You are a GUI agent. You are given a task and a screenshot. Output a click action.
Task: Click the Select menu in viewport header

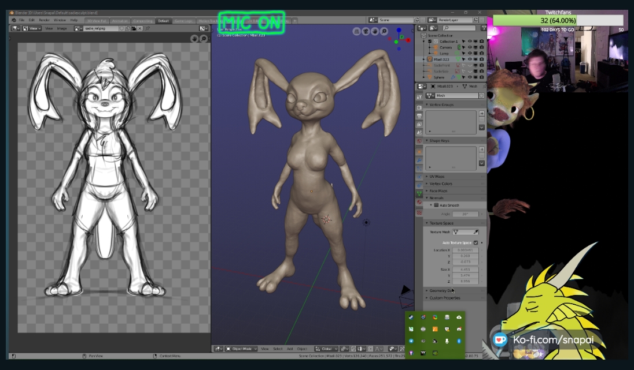point(278,349)
